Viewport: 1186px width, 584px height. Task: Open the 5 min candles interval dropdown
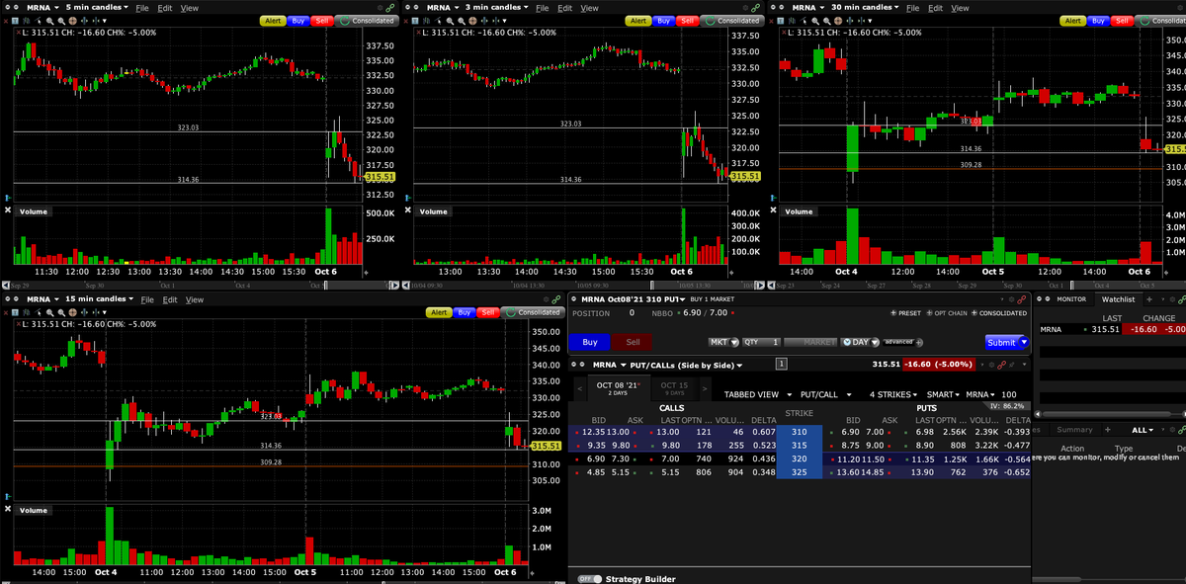coord(97,8)
